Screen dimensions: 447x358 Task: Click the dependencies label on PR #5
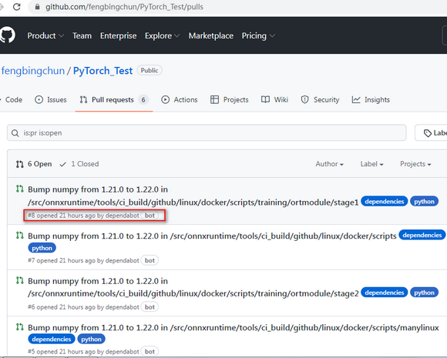pyautogui.click(x=52, y=340)
